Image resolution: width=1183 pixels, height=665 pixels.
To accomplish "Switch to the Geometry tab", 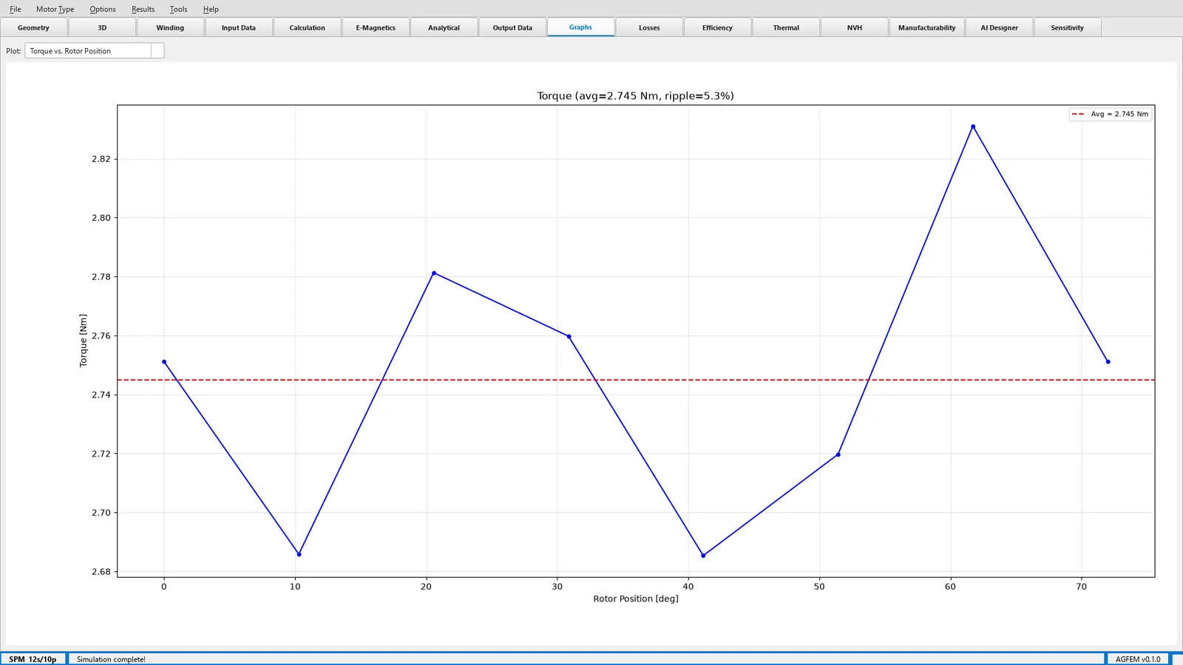I will point(33,27).
